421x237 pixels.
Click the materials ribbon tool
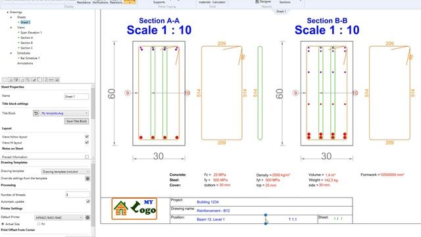[x=205, y=2]
